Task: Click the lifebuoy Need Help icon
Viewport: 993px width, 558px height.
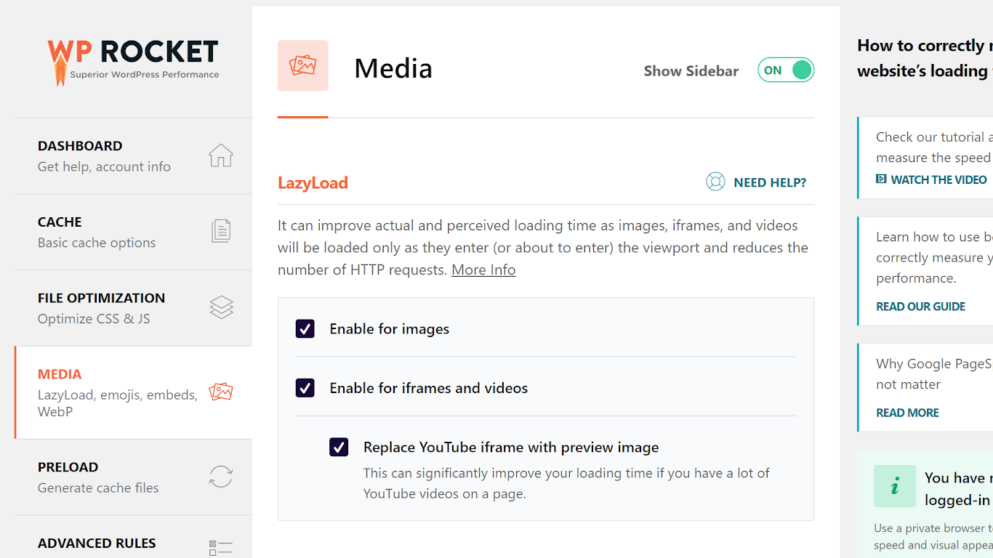Action: click(x=715, y=182)
